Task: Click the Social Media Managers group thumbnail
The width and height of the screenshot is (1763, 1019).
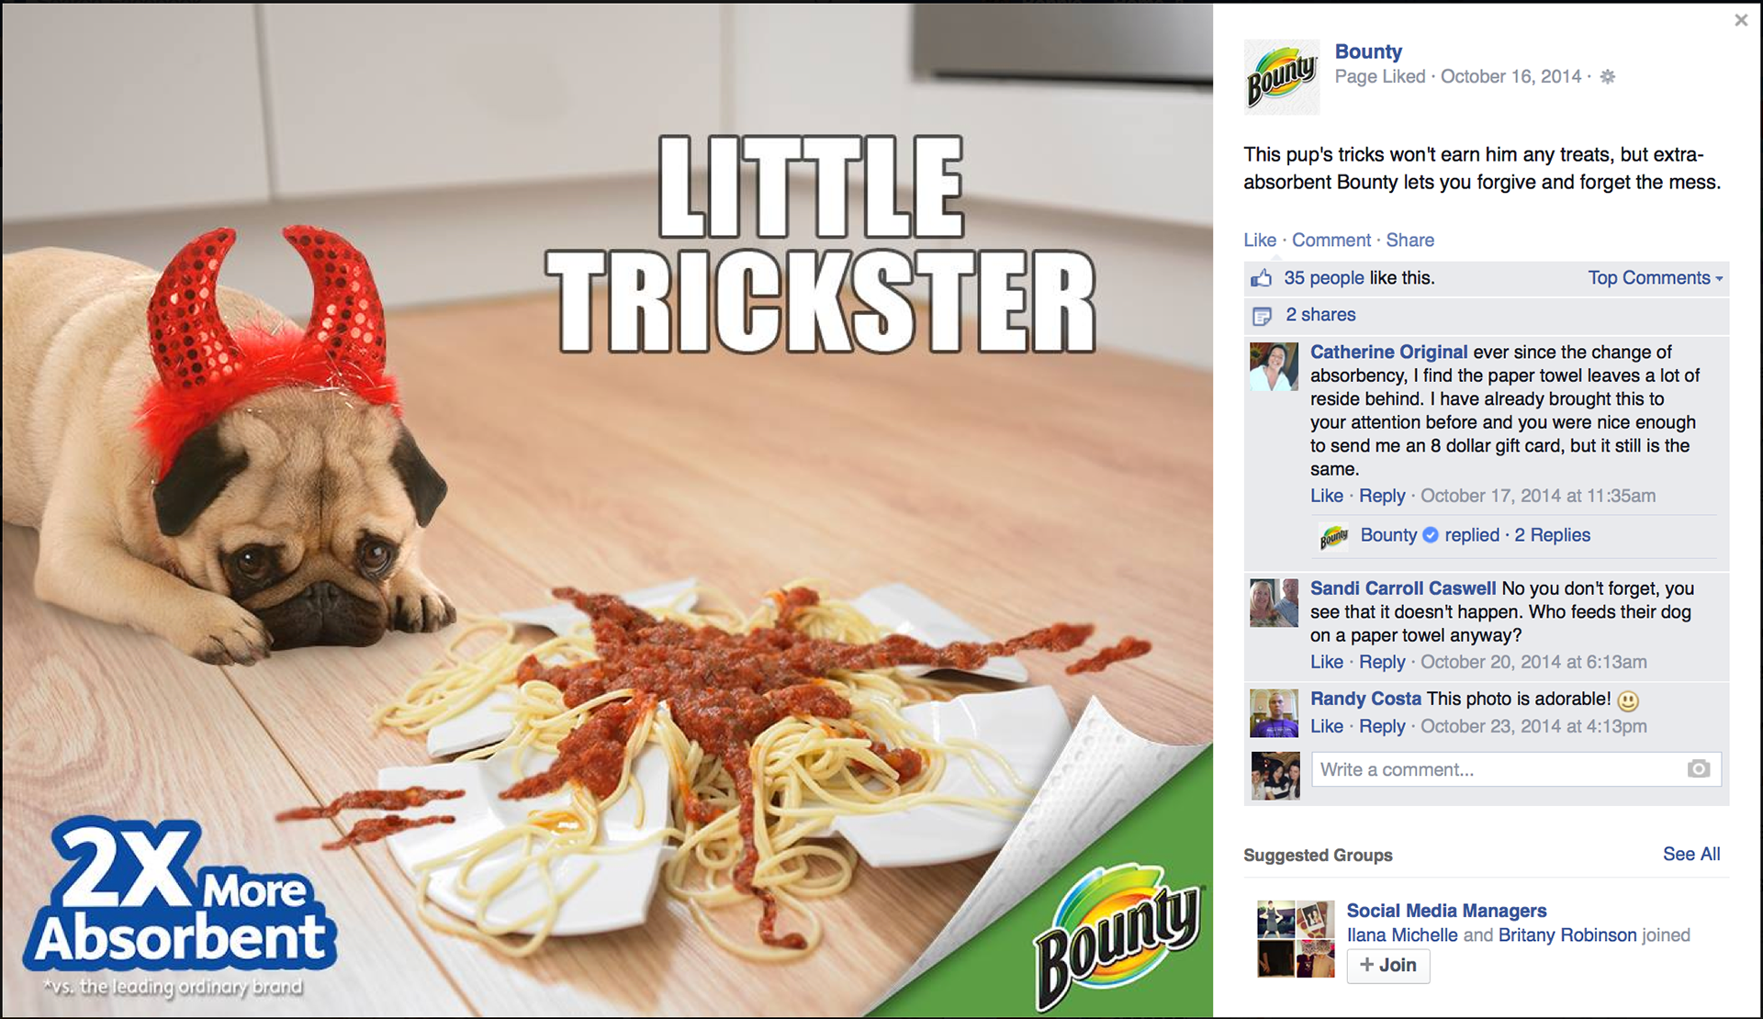Action: point(1295,939)
